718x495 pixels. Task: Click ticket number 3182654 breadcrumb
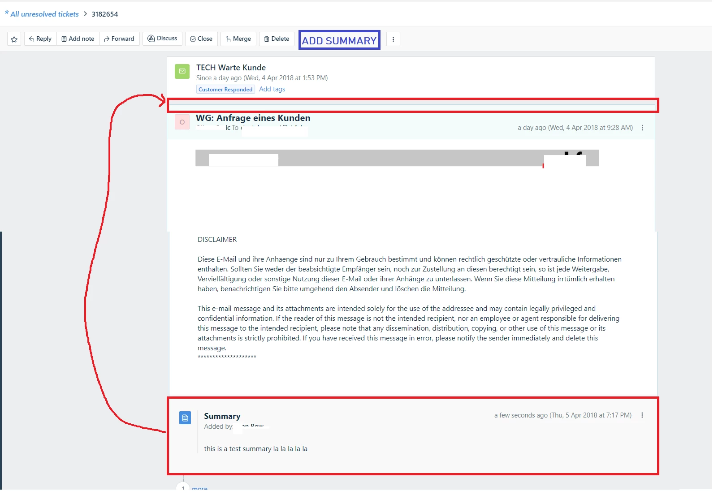pos(105,14)
